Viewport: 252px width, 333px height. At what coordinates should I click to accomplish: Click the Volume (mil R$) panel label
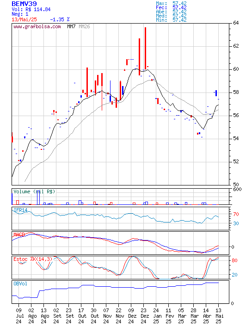tap(34, 191)
